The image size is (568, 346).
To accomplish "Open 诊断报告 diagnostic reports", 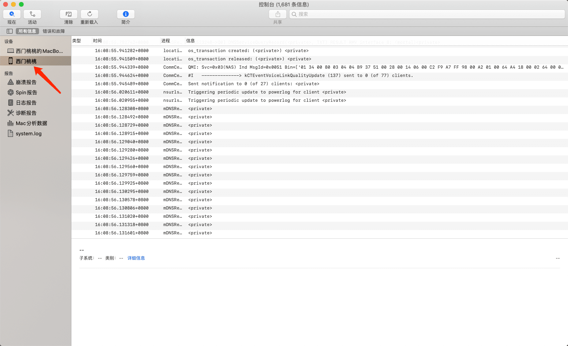I will [26, 113].
